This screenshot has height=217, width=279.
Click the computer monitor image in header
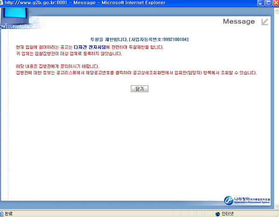pos(14,16)
